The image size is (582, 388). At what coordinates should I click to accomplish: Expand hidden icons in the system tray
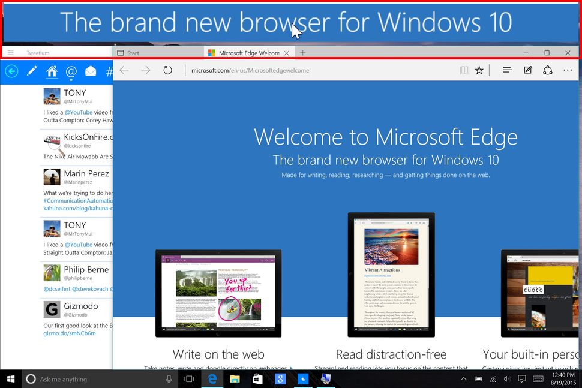[464, 378]
